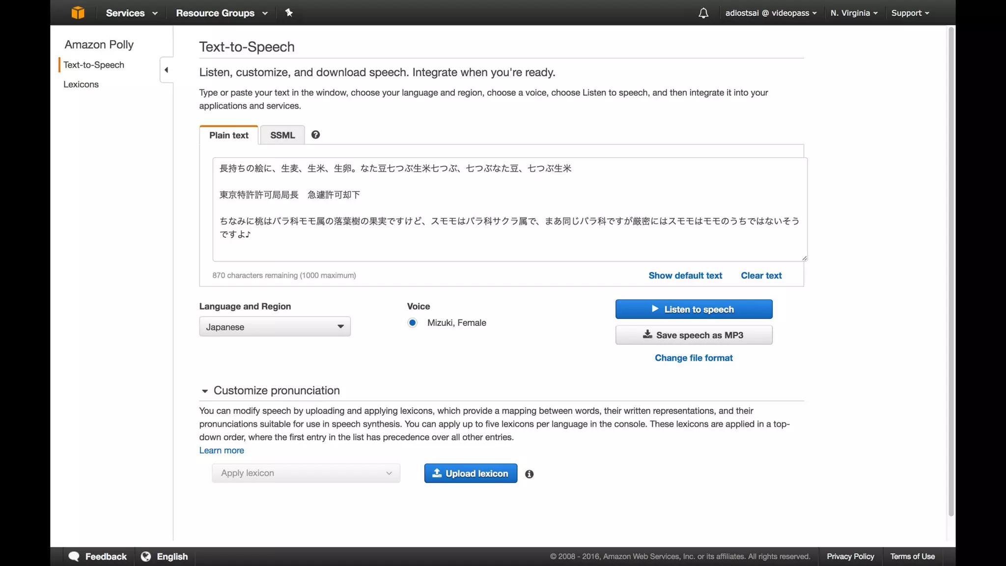Open the Apply lexicon dropdown
This screenshot has width=1006, height=566.
306,473
